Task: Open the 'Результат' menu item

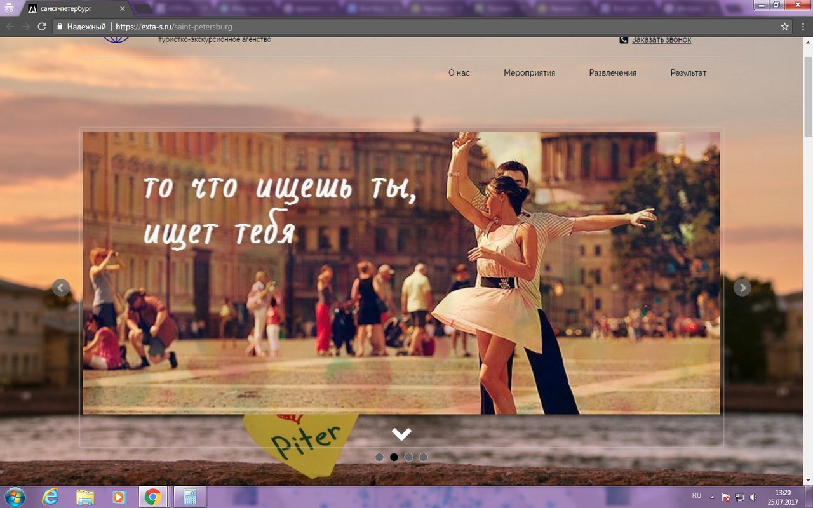Action: click(689, 73)
